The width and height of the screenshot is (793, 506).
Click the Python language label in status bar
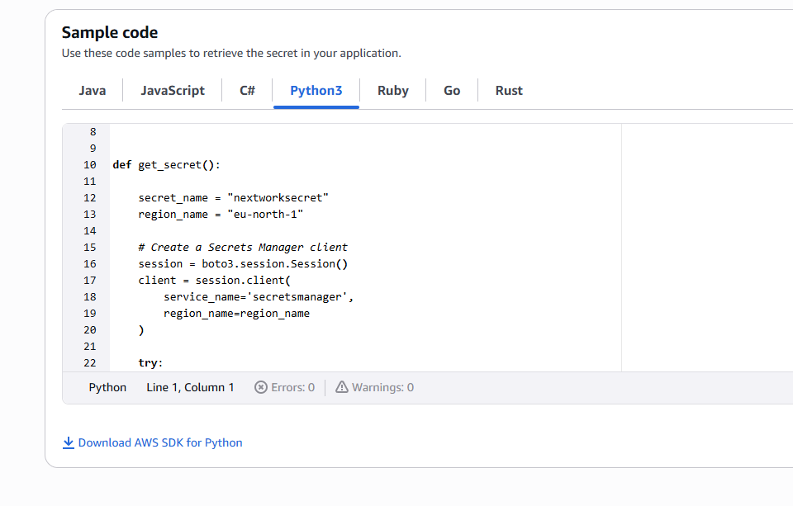pyautogui.click(x=107, y=386)
